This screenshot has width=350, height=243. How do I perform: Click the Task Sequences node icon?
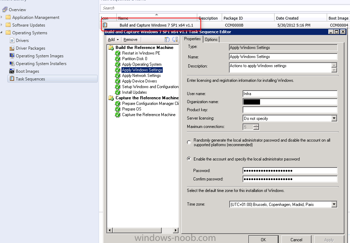[x=12, y=78]
